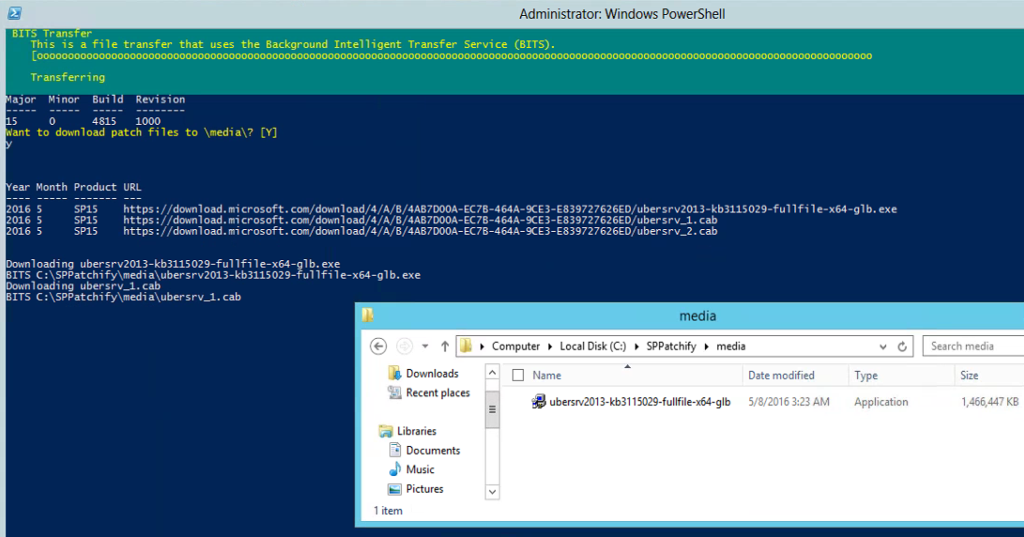Click the Administrator: Windows PowerShell title bar
Image resolution: width=1024 pixels, height=537 pixels.
[x=621, y=14]
